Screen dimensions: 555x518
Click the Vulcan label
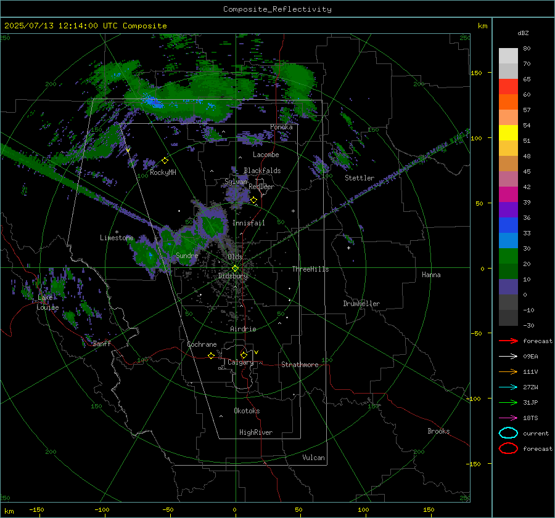point(313,458)
